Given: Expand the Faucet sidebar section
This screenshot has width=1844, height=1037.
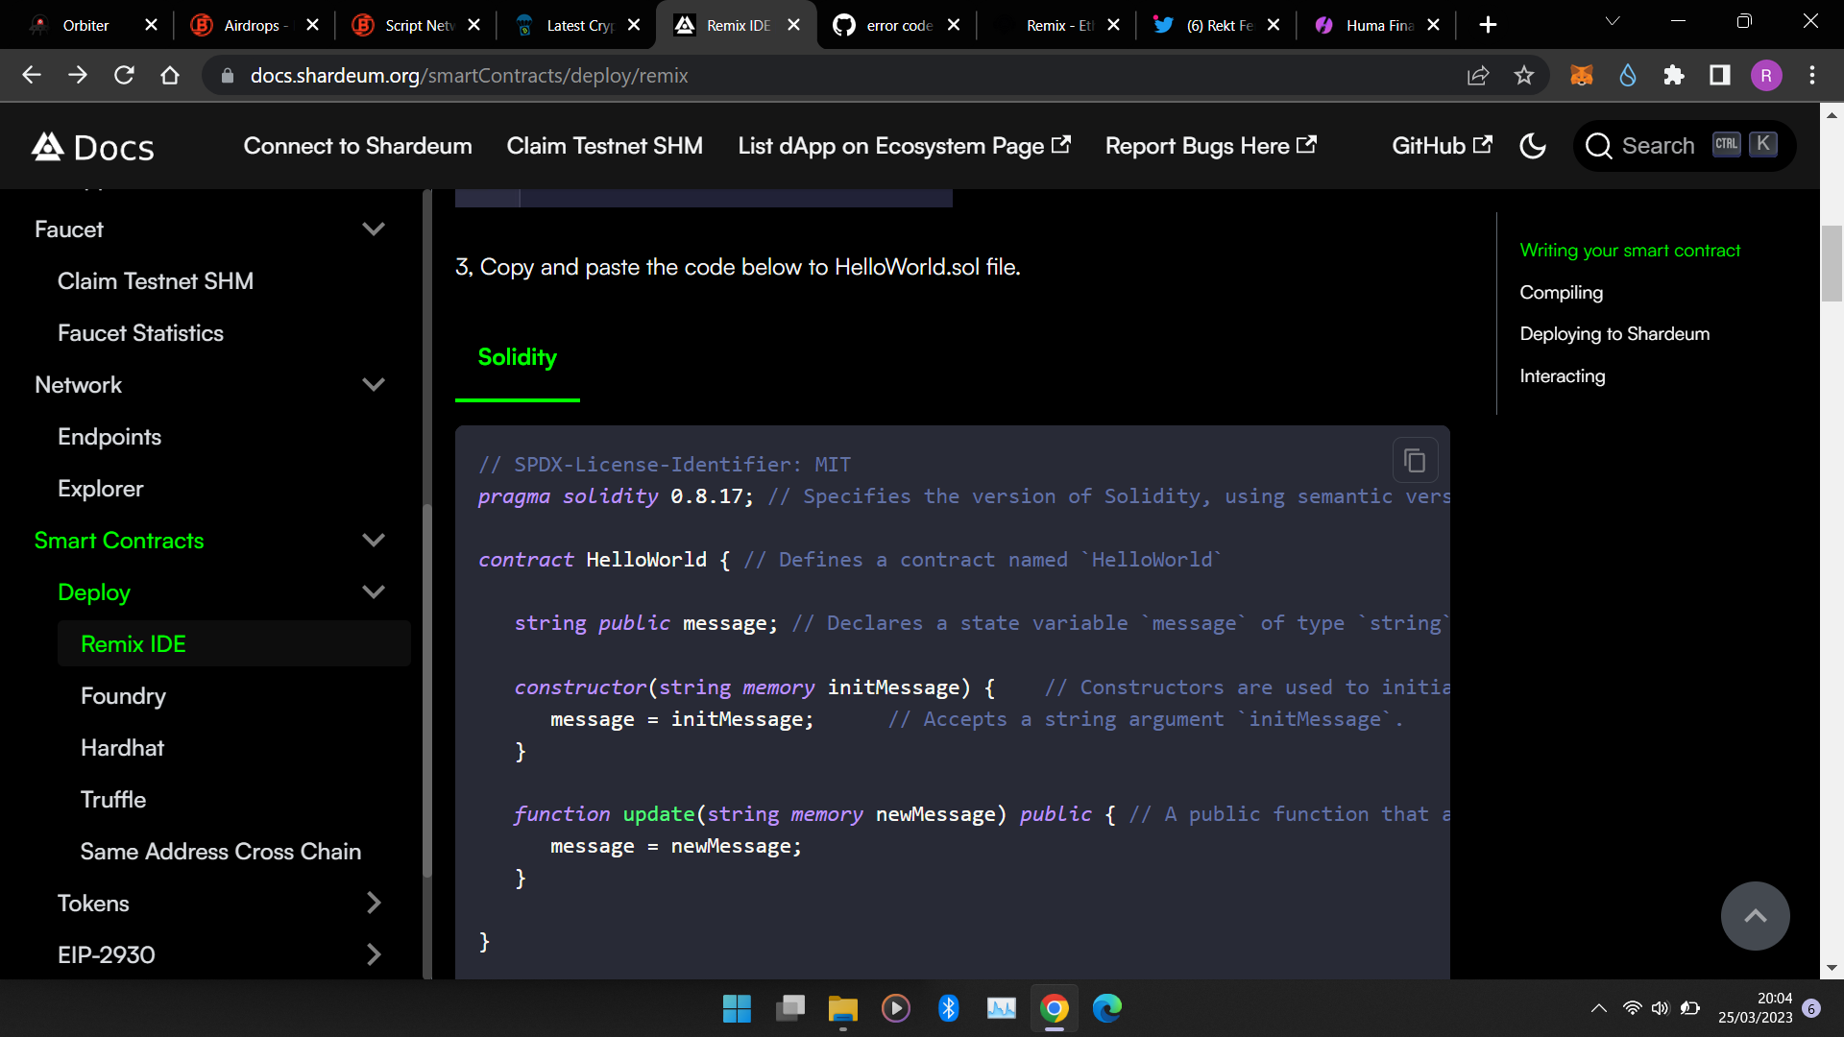Looking at the screenshot, I should coord(375,229).
